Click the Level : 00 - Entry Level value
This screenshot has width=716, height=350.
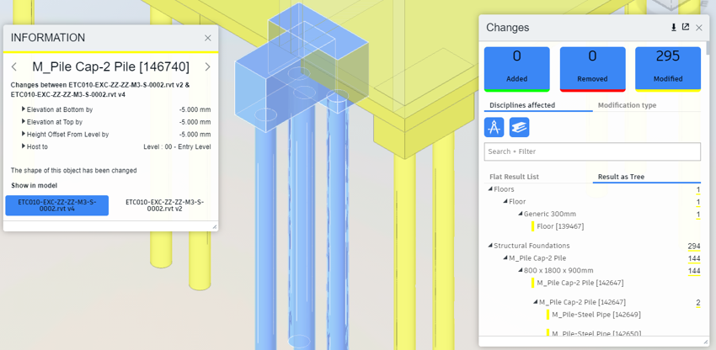tap(177, 147)
